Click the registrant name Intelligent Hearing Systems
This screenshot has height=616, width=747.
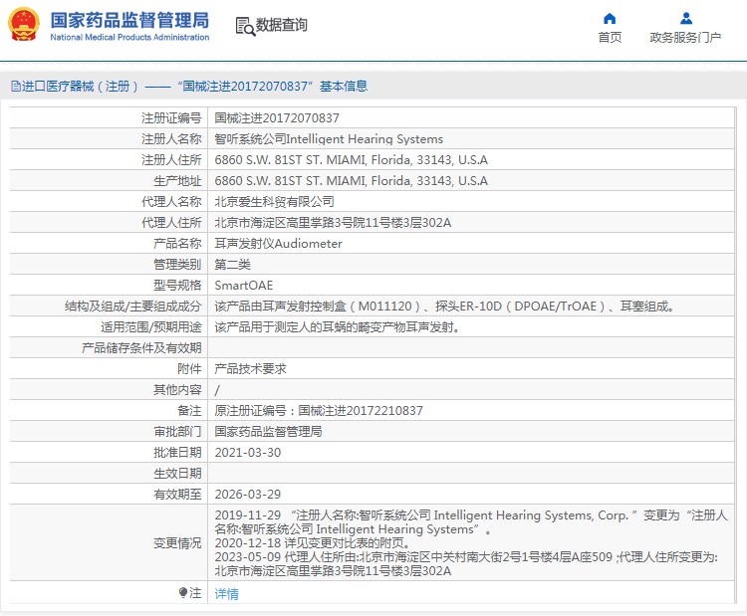point(329,138)
